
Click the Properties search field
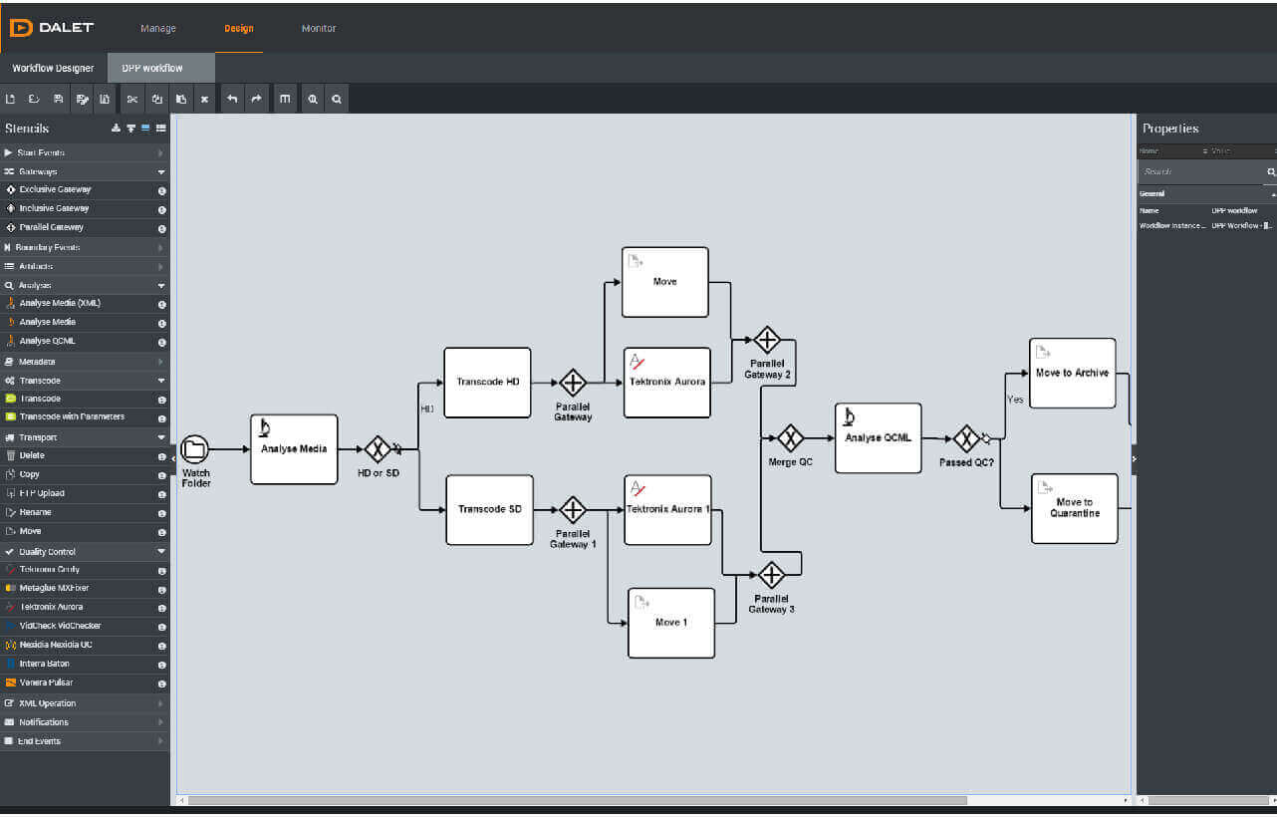pos(1200,172)
